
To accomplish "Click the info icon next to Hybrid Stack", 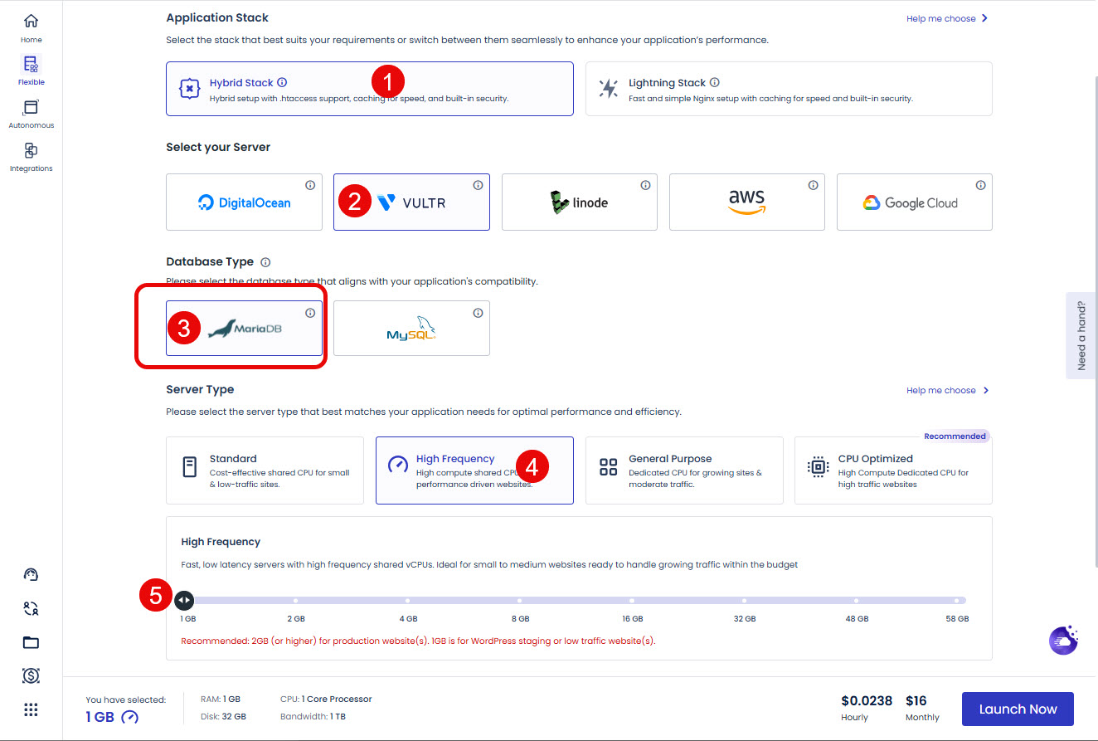I will pyautogui.click(x=282, y=82).
